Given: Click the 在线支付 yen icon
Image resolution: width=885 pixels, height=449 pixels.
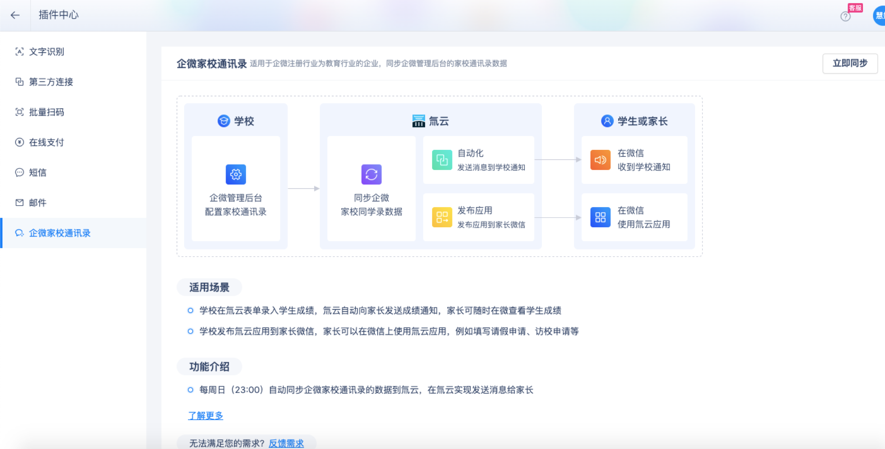Looking at the screenshot, I should click(19, 142).
